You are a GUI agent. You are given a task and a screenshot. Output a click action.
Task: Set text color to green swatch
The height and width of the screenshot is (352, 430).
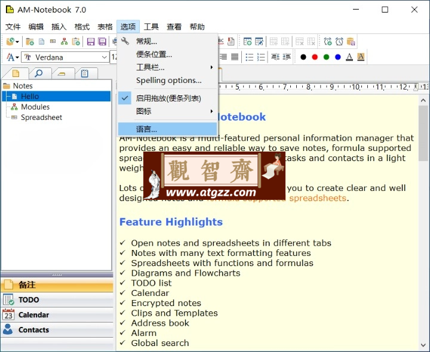(326, 57)
